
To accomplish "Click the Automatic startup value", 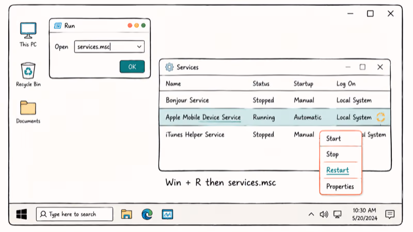I will pos(307,118).
